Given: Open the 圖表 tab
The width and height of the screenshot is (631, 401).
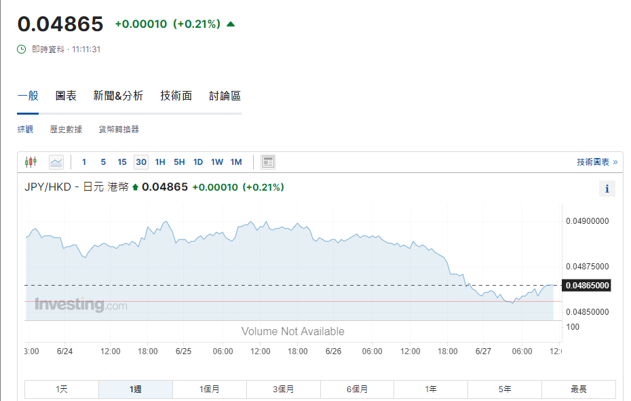Looking at the screenshot, I should click(x=66, y=96).
